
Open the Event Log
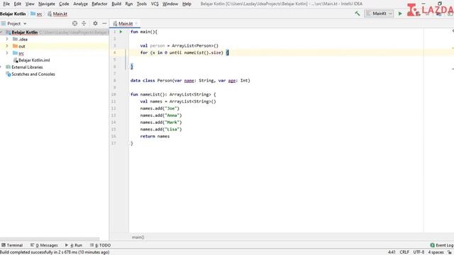[442, 245]
